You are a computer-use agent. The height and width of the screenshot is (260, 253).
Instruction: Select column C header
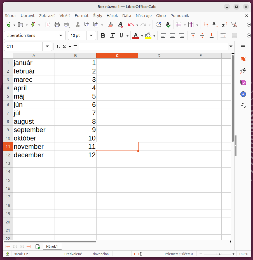(117, 56)
